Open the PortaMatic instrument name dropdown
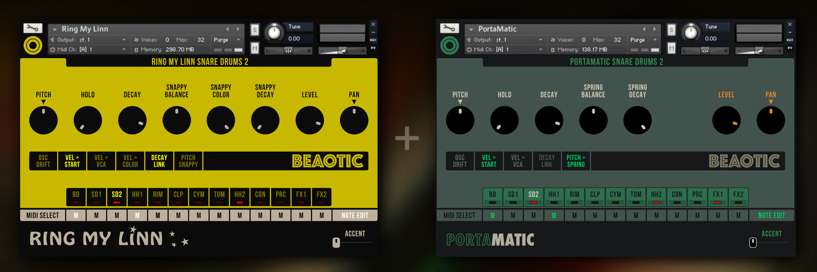Viewport: 817px width, 272px height. 471,29
